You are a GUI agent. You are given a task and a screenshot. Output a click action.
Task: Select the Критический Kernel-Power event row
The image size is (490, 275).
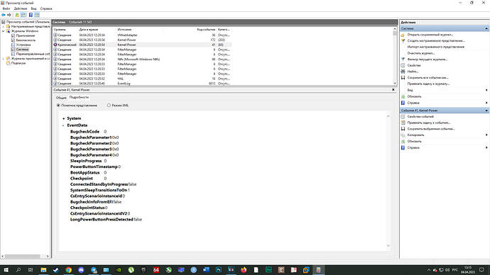(142, 45)
